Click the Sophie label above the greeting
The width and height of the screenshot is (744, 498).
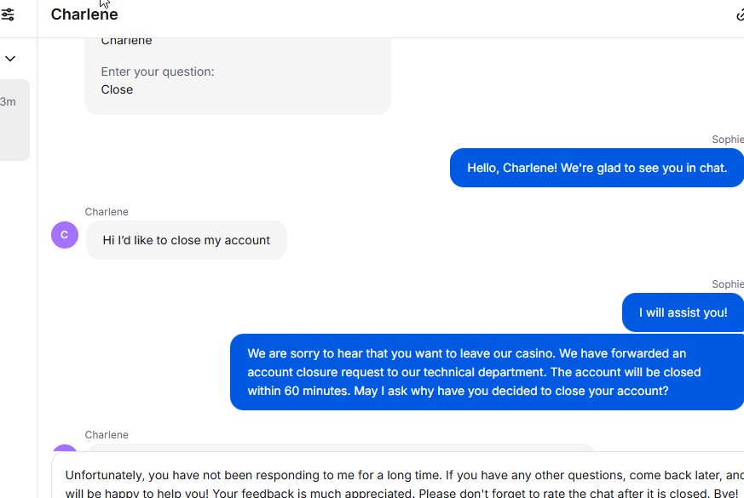tap(728, 140)
